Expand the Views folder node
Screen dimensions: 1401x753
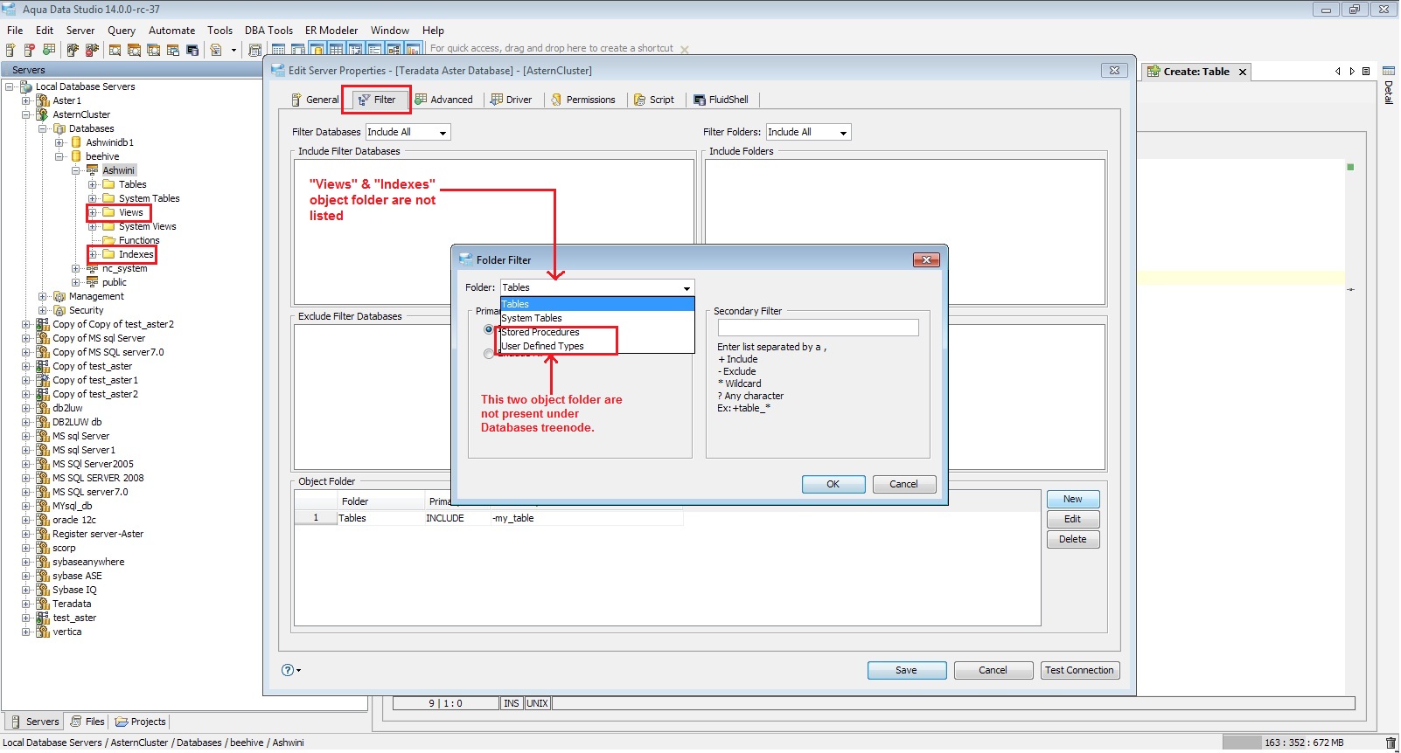point(93,212)
